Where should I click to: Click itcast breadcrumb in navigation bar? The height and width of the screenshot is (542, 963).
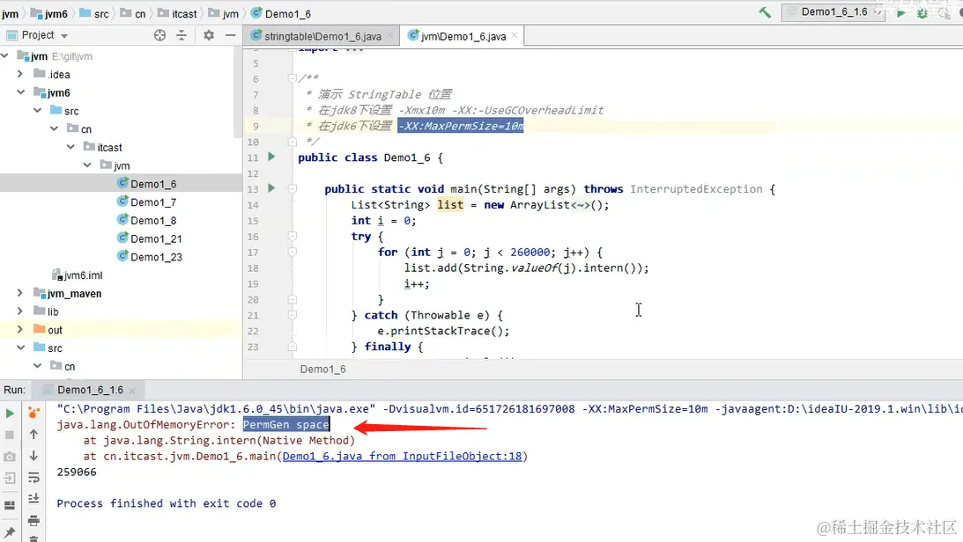point(177,13)
